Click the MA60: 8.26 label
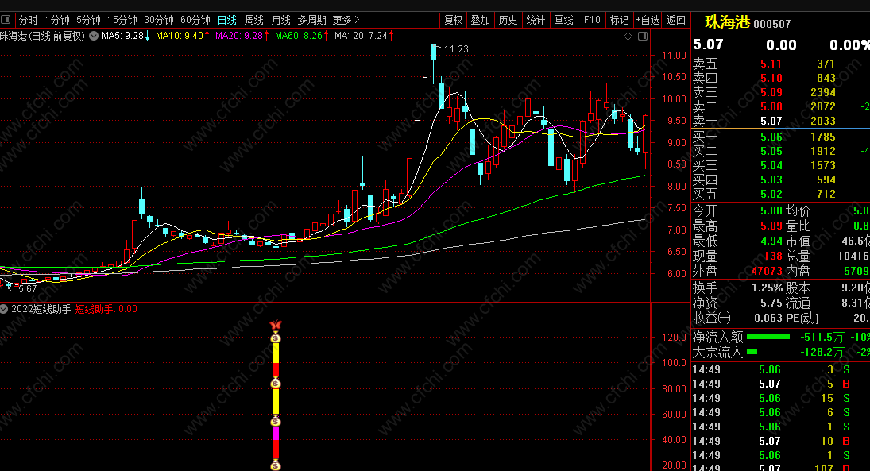Screen dimensions: 870x471 click(301, 36)
